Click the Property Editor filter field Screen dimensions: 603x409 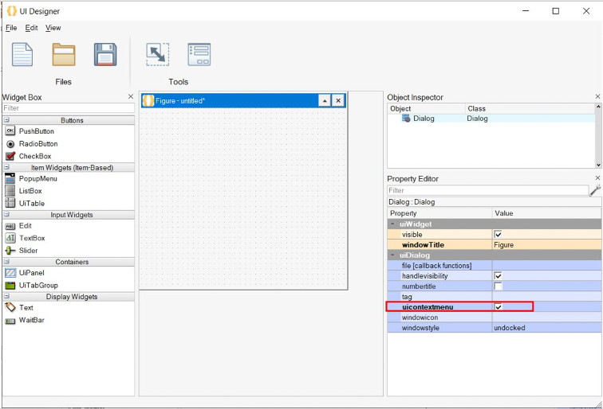[x=487, y=191]
